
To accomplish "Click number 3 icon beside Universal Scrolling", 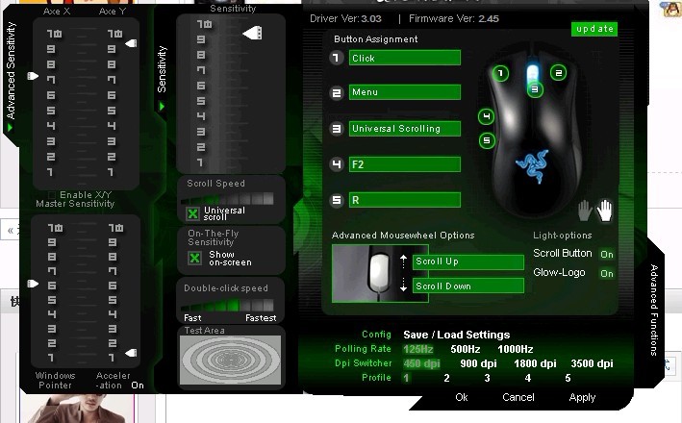I will coord(337,129).
